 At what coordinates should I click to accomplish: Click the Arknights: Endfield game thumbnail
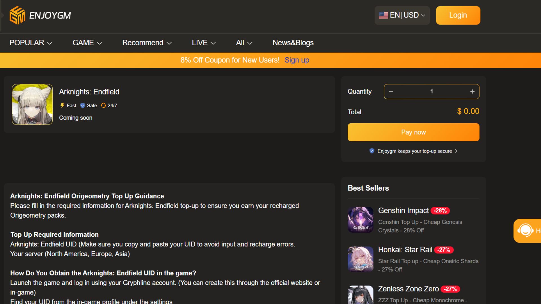coord(32,104)
